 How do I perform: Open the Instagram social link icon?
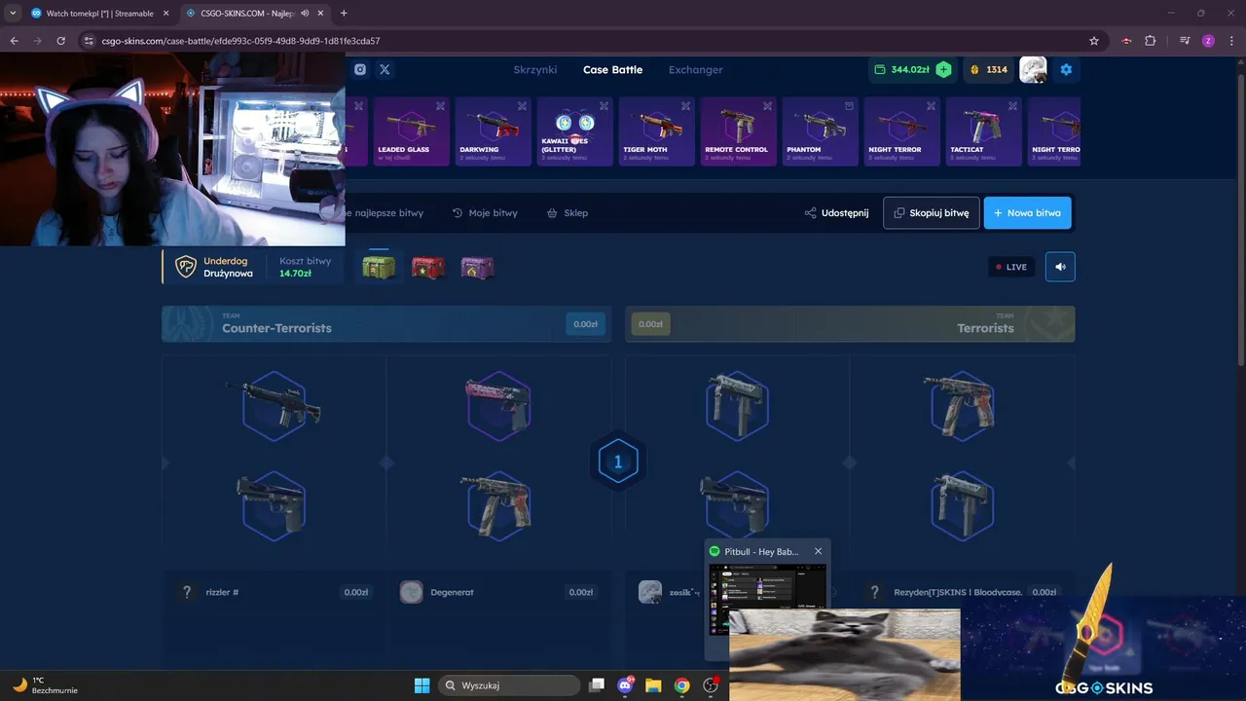click(x=360, y=69)
